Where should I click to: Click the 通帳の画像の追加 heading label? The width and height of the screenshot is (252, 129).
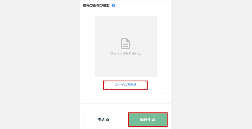coord(96,6)
